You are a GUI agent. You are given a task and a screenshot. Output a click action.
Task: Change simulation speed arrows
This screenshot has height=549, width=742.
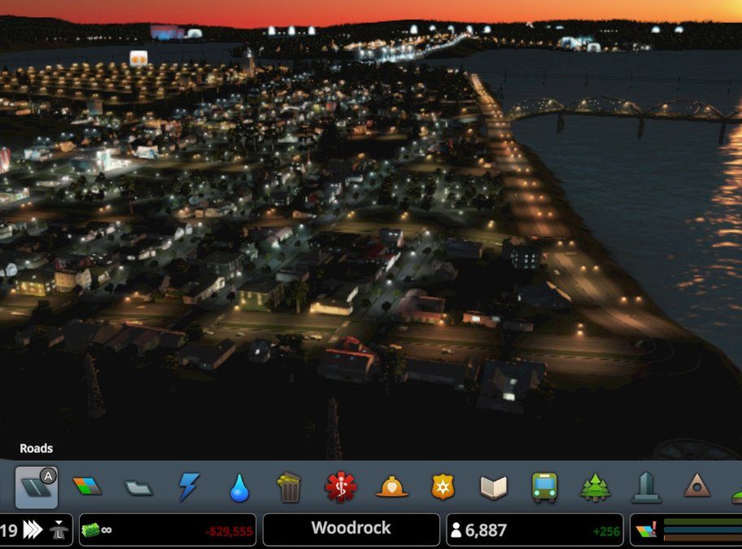(33, 529)
